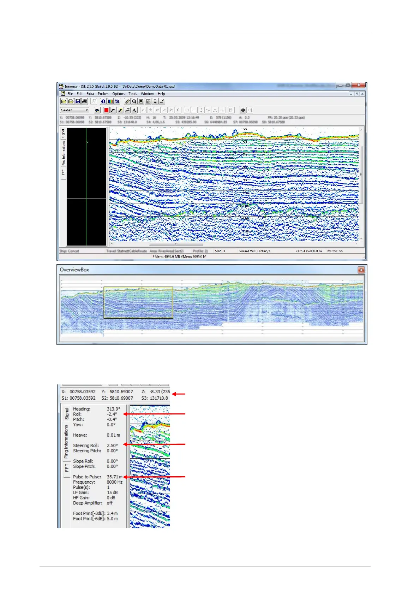Click the red color swatch button
This screenshot has width=420, height=595.
pyautogui.click(x=106, y=110)
